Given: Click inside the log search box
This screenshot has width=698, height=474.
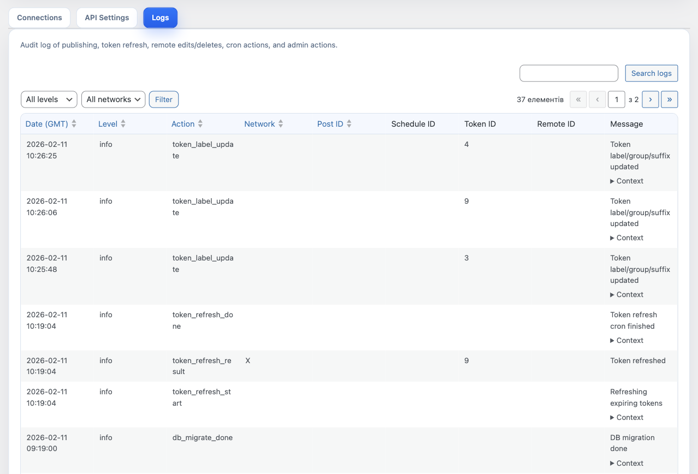Looking at the screenshot, I should pos(569,73).
